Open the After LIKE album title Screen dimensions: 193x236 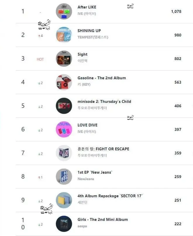(87, 7)
